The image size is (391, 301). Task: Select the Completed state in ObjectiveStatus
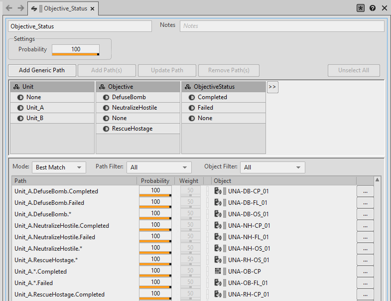[x=212, y=97]
